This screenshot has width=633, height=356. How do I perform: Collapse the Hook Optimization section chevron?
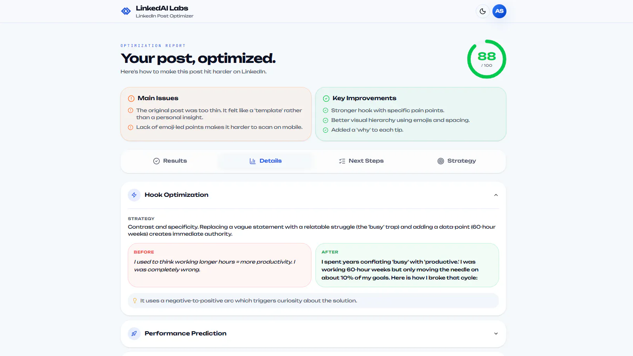click(496, 195)
